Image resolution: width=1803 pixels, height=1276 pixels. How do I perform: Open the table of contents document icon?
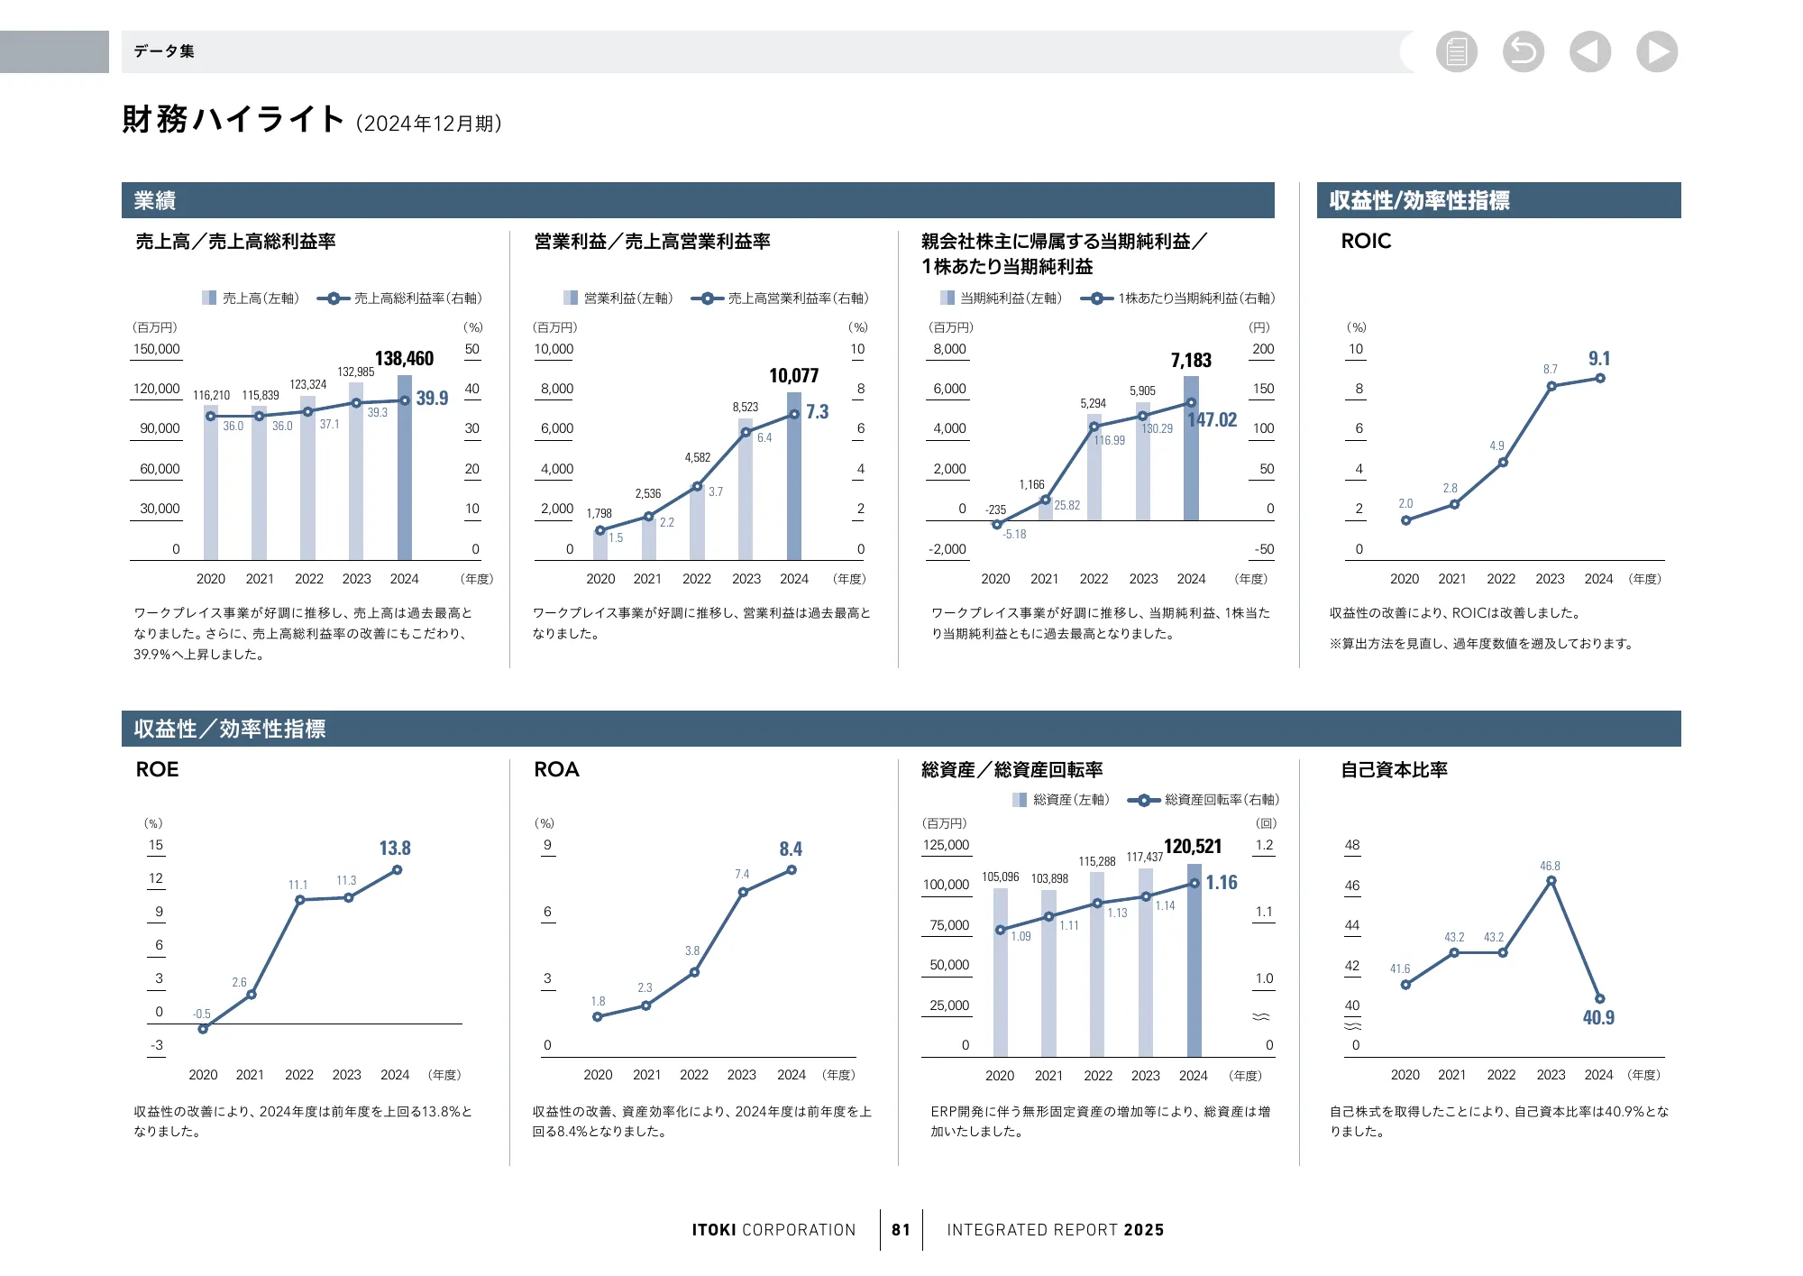[1458, 51]
